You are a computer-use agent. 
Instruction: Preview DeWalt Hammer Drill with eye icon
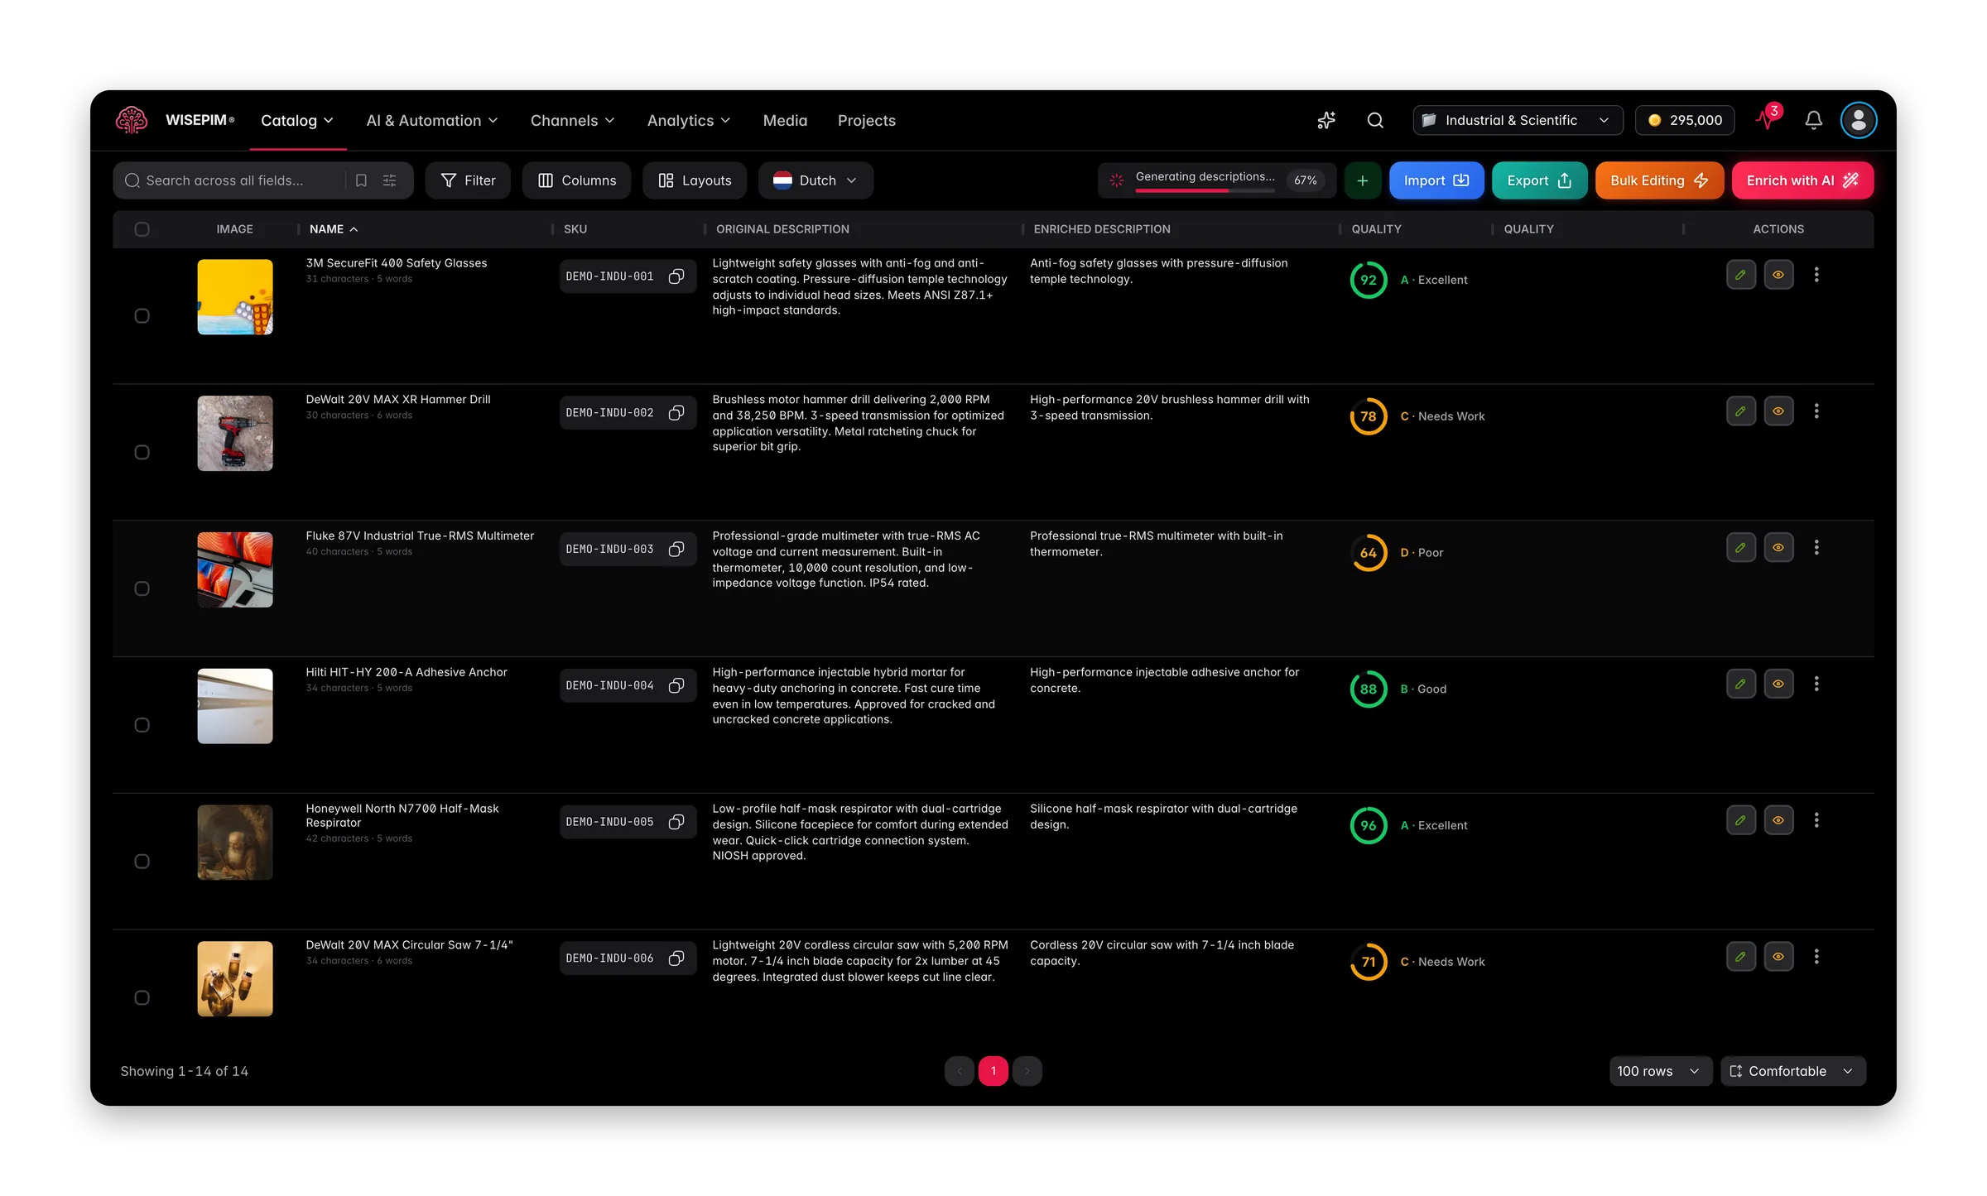(1778, 411)
